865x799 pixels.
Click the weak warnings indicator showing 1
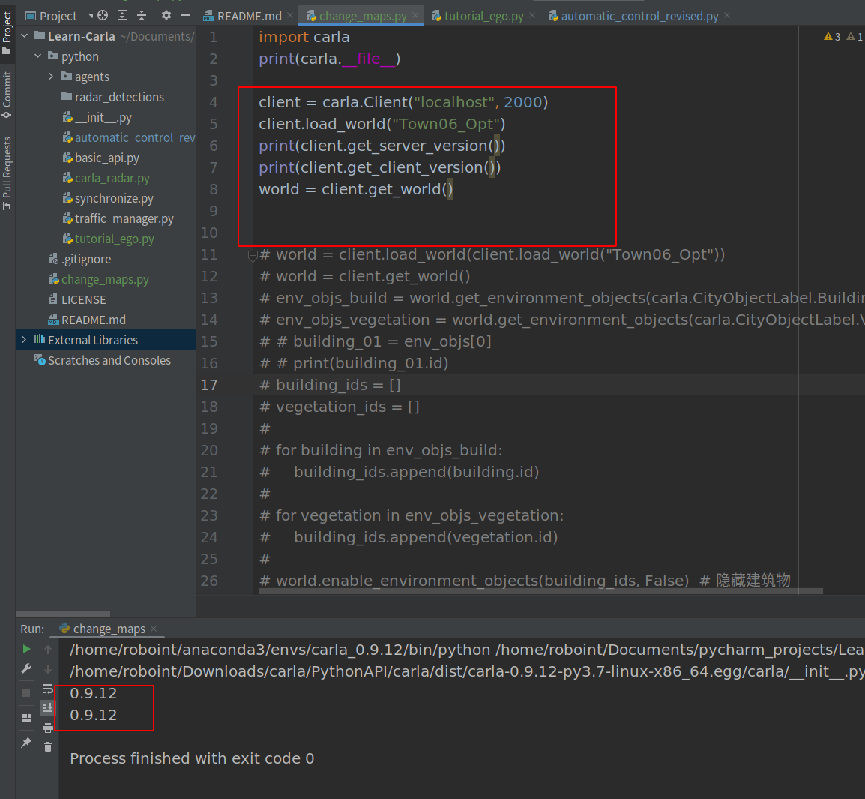tap(855, 37)
